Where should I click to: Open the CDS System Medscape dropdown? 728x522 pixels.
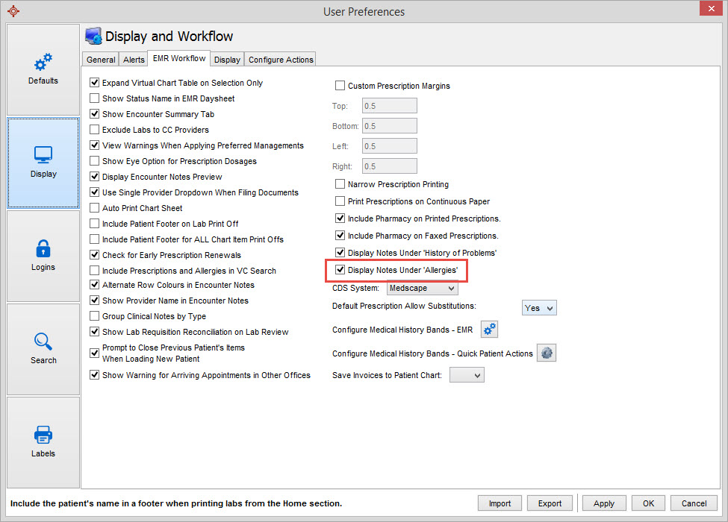422,288
